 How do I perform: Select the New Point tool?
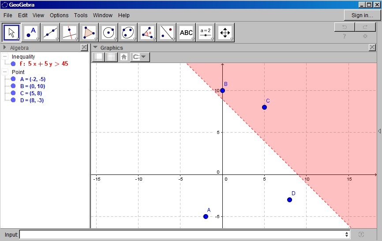pos(31,32)
